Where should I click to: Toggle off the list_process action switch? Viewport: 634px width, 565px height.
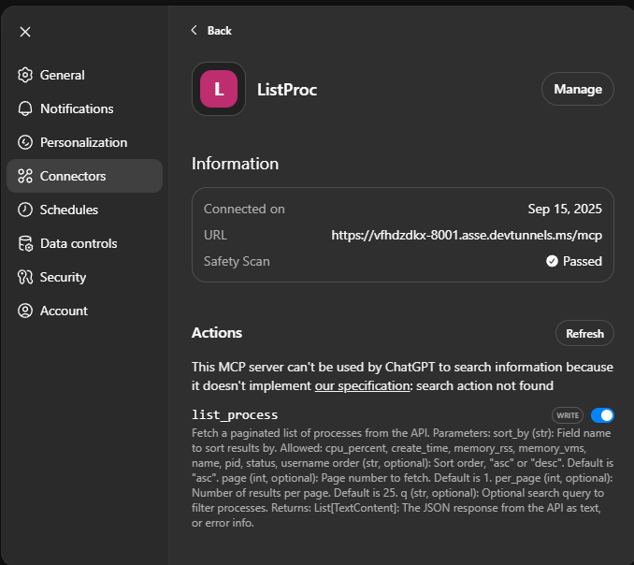coord(602,415)
